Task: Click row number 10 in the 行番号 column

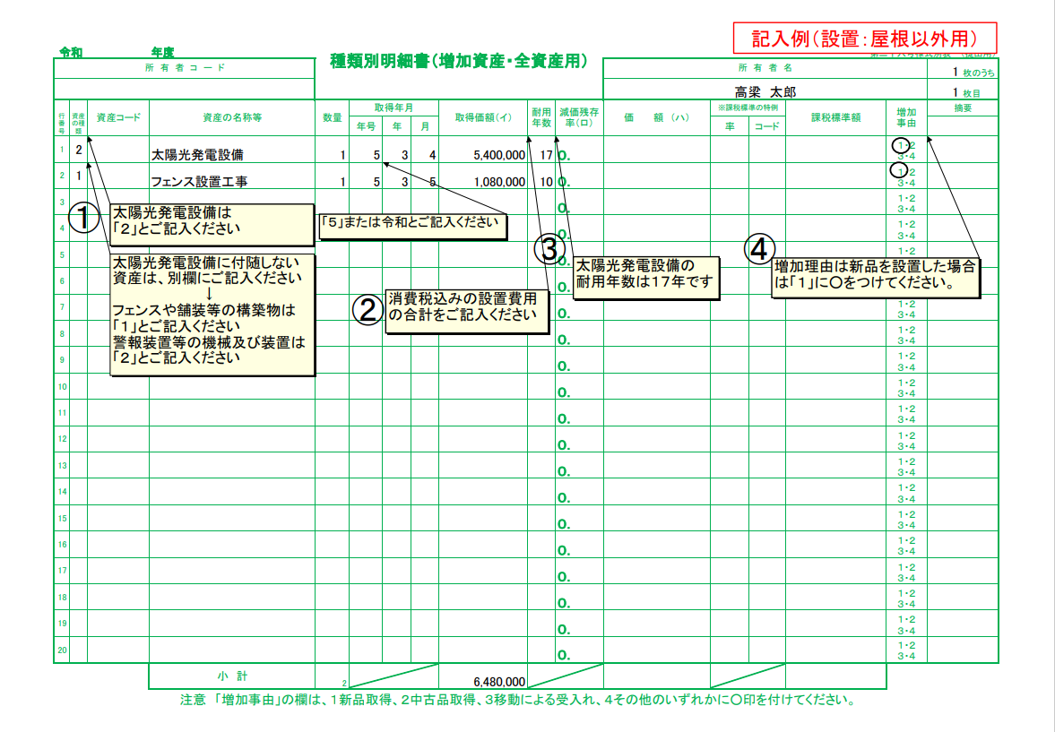Action: click(x=62, y=387)
